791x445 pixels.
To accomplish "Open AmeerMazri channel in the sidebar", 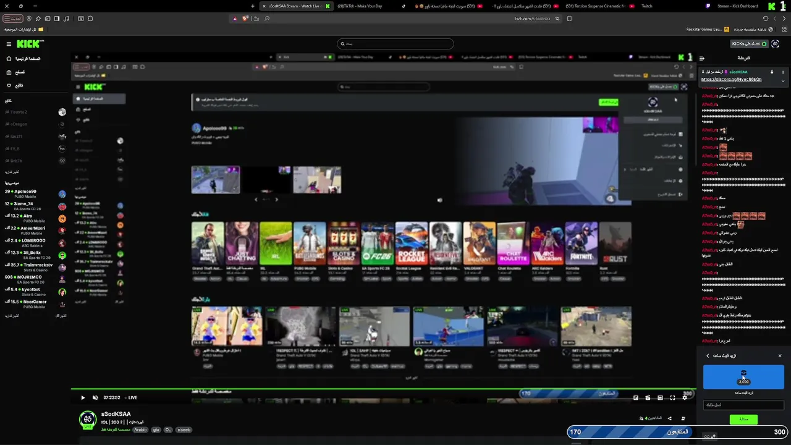I will pos(35,231).
